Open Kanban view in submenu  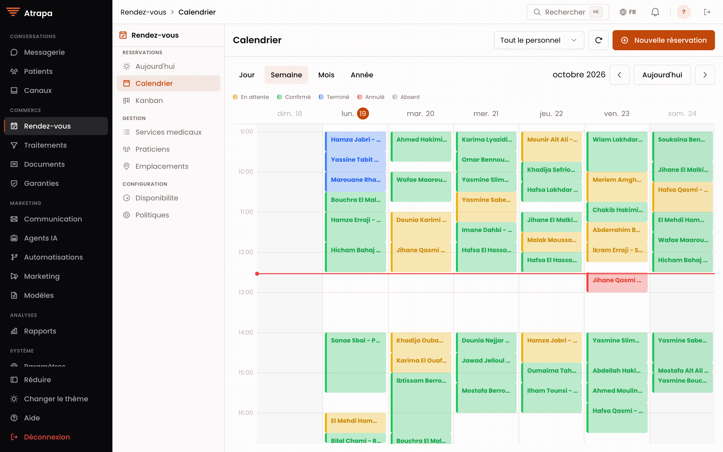168,100
